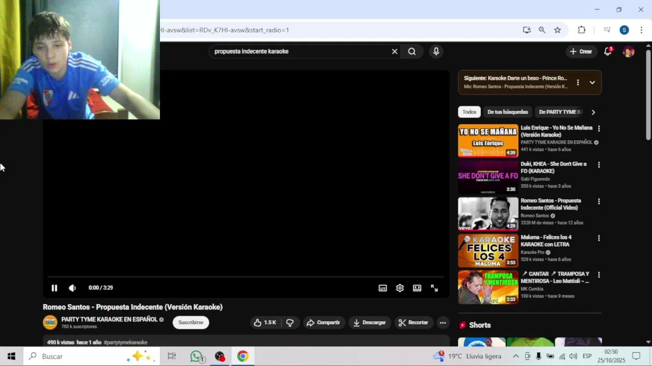Screen dimensions: 652x366
Task: Pause the karaoke video
Action: click(54, 288)
